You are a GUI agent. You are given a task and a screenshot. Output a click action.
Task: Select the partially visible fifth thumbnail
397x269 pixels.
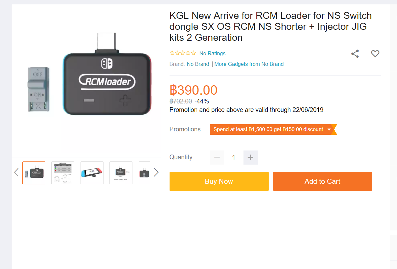click(144, 173)
